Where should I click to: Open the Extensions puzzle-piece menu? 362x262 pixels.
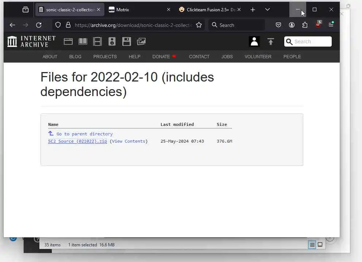305,25
